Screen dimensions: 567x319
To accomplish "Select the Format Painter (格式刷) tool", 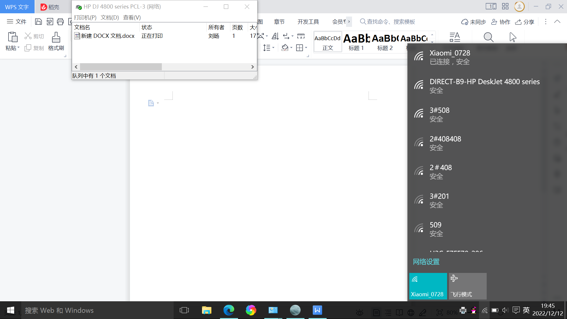I will [56, 41].
